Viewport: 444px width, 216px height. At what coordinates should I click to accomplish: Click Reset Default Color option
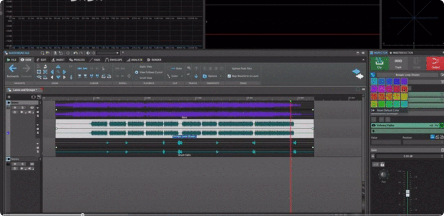pos(387,110)
